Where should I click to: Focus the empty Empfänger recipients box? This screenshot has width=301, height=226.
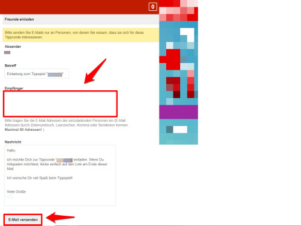tap(60, 104)
